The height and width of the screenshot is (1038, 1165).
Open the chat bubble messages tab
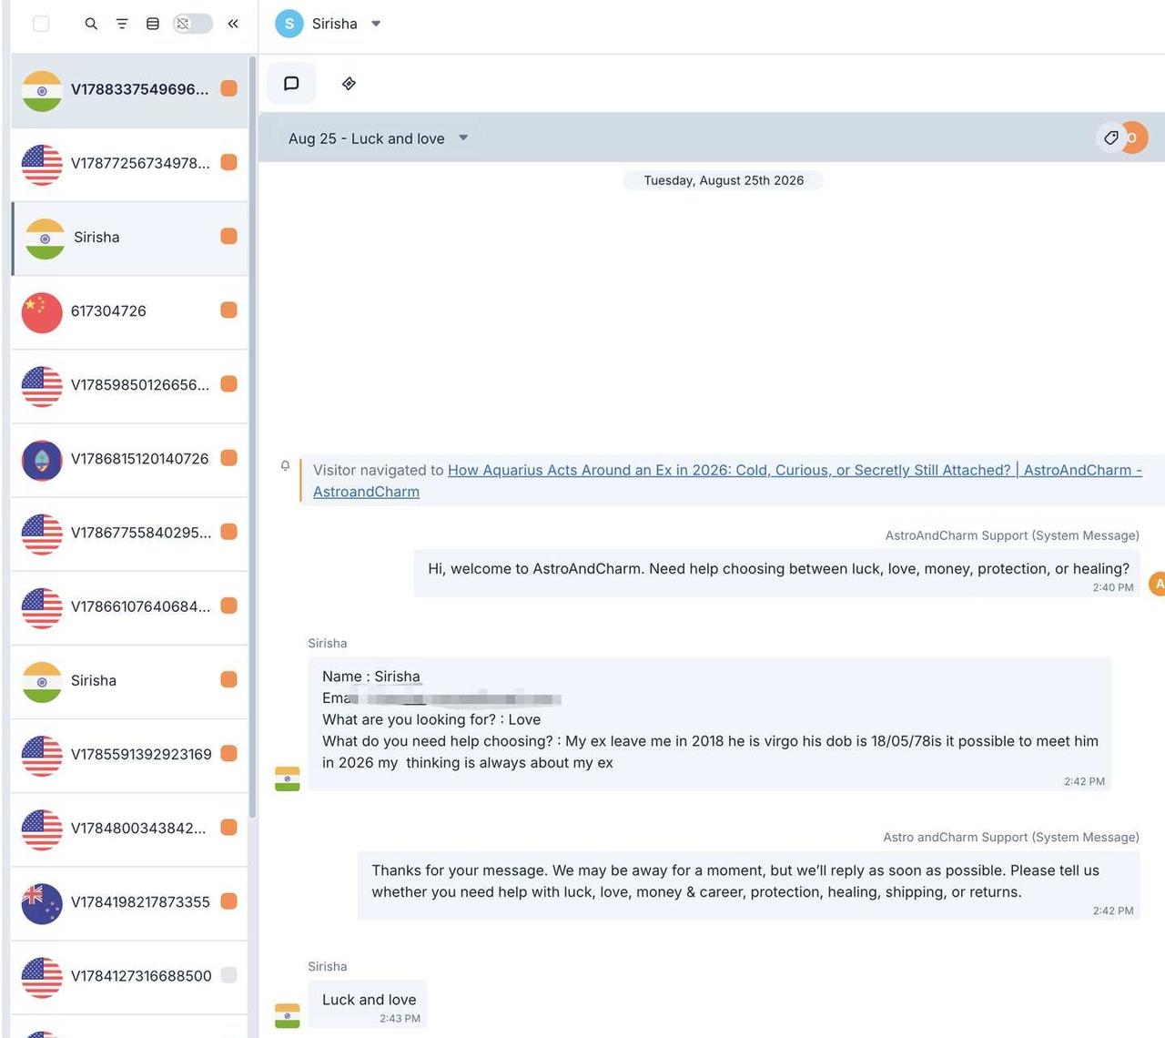(x=291, y=84)
